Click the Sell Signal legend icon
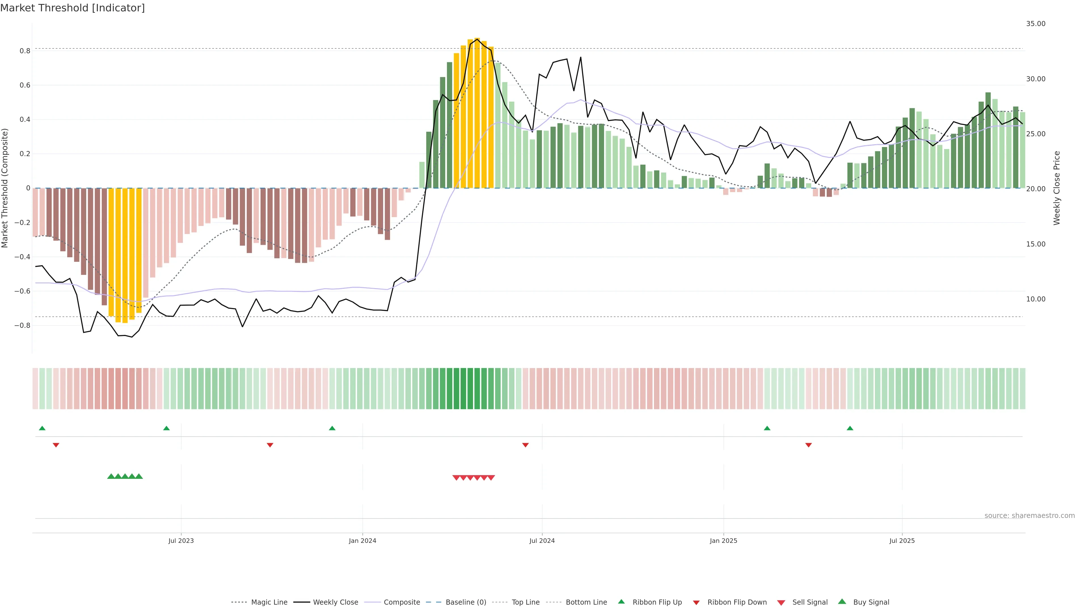Image resolution: width=1089 pixels, height=612 pixels. [781, 603]
